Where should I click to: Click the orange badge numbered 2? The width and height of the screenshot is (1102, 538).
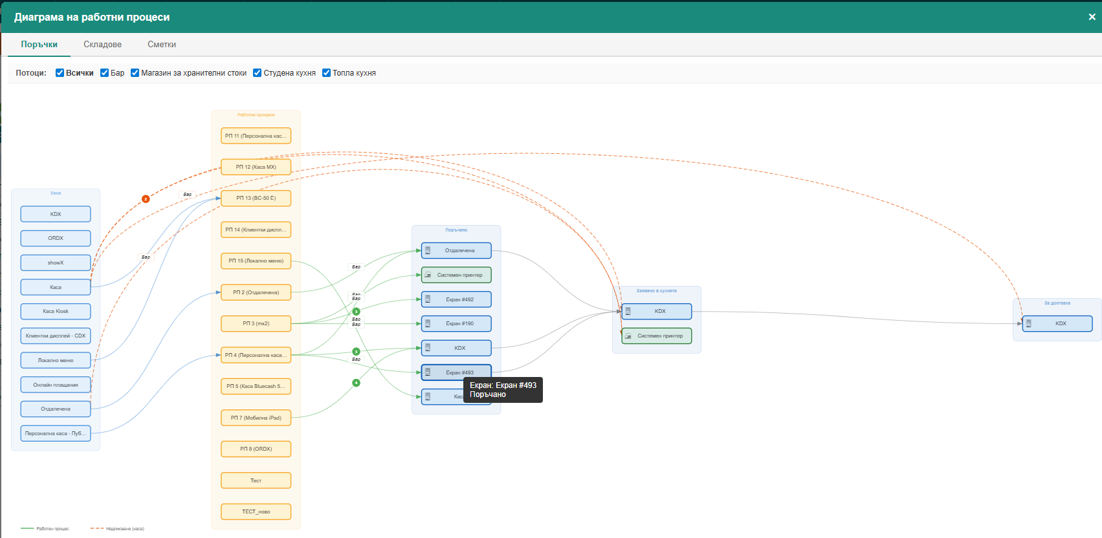pos(146,199)
